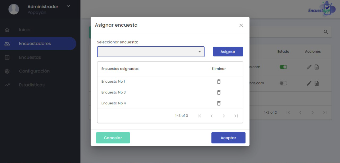Click the Administrador profile avatar

click(14, 9)
